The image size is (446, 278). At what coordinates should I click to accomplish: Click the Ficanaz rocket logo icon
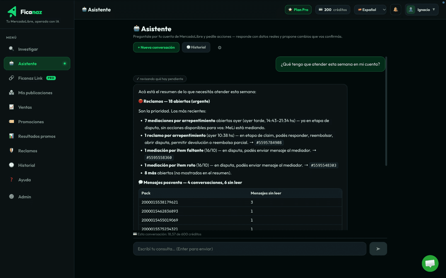click(12, 12)
